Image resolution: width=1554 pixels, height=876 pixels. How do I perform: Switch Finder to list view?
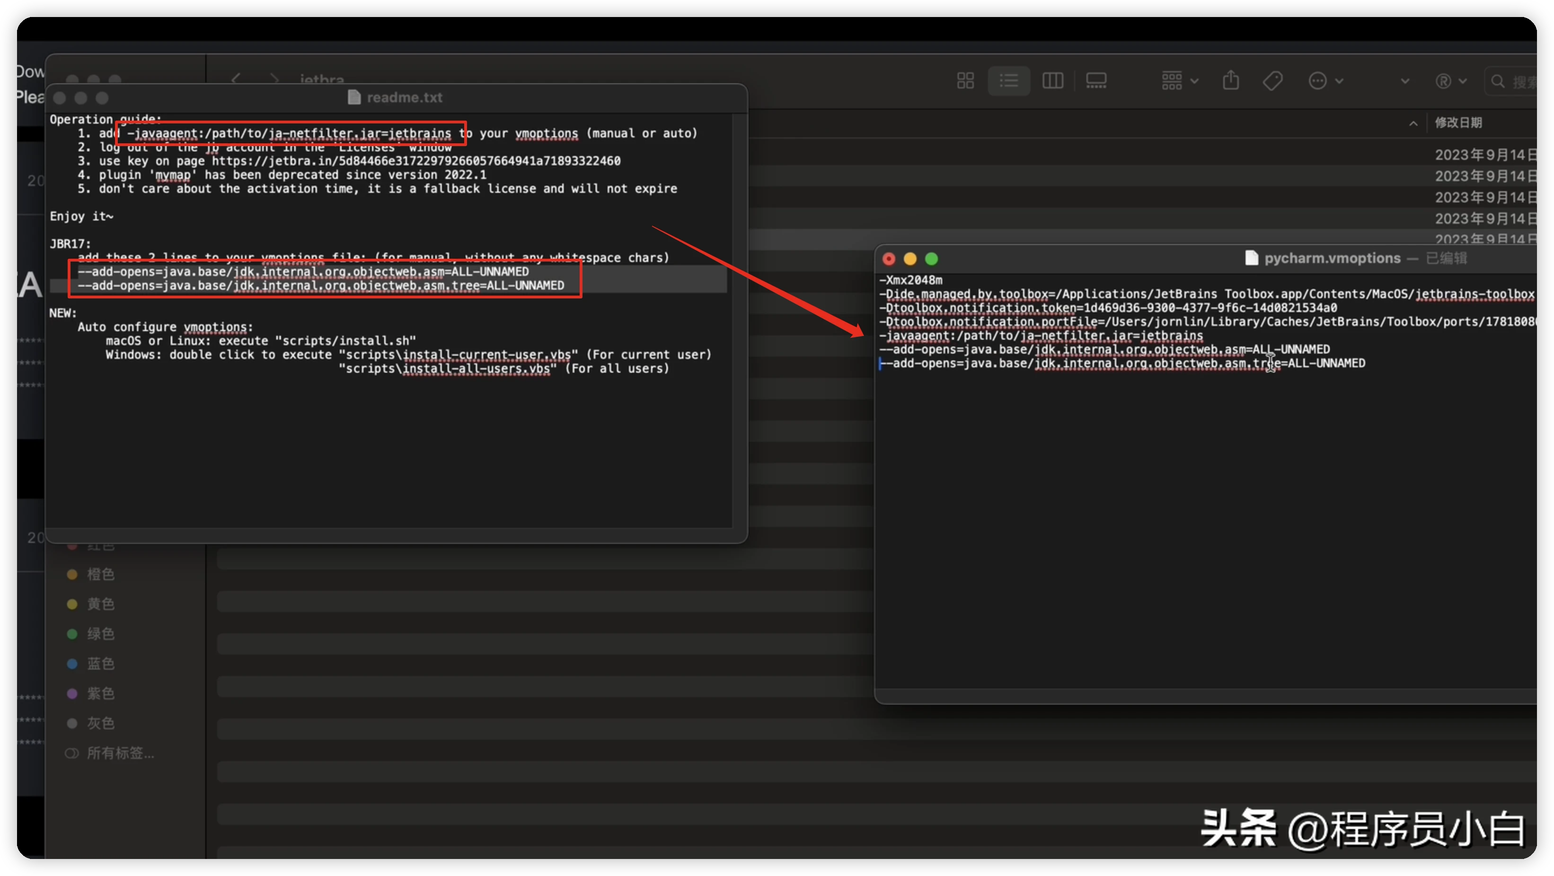click(x=1008, y=80)
